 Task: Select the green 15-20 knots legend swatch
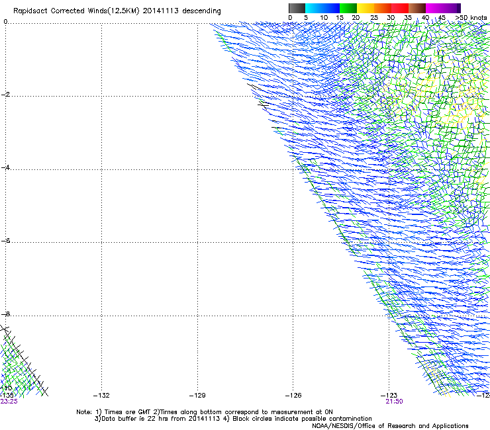click(348, 8)
